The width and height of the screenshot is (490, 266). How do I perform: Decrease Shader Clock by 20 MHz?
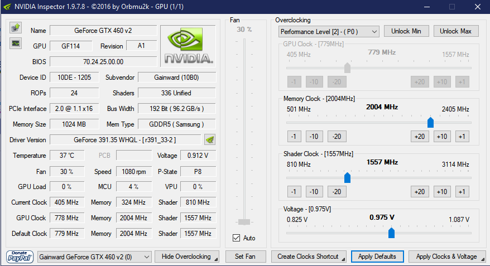click(x=337, y=192)
